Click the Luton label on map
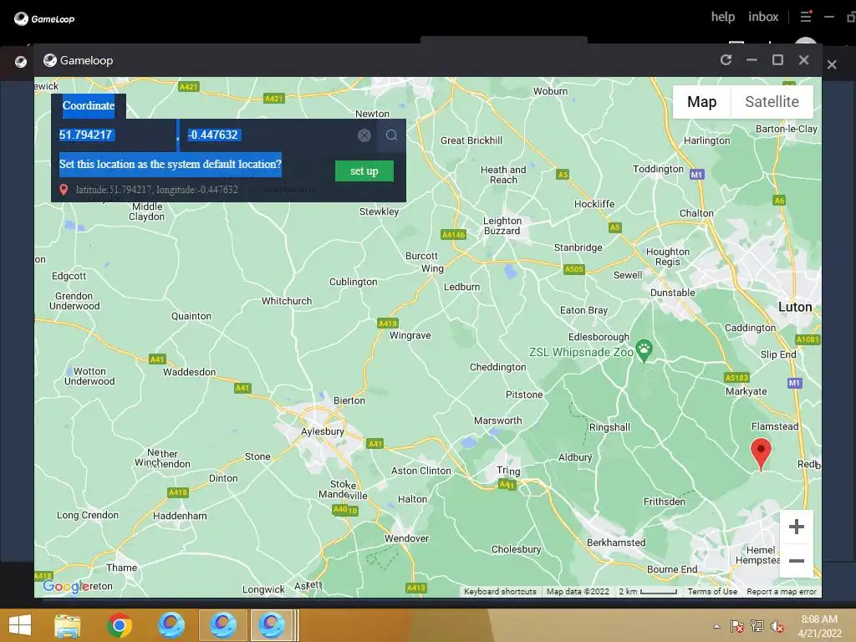Image resolution: width=856 pixels, height=642 pixels. (x=795, y=307)
